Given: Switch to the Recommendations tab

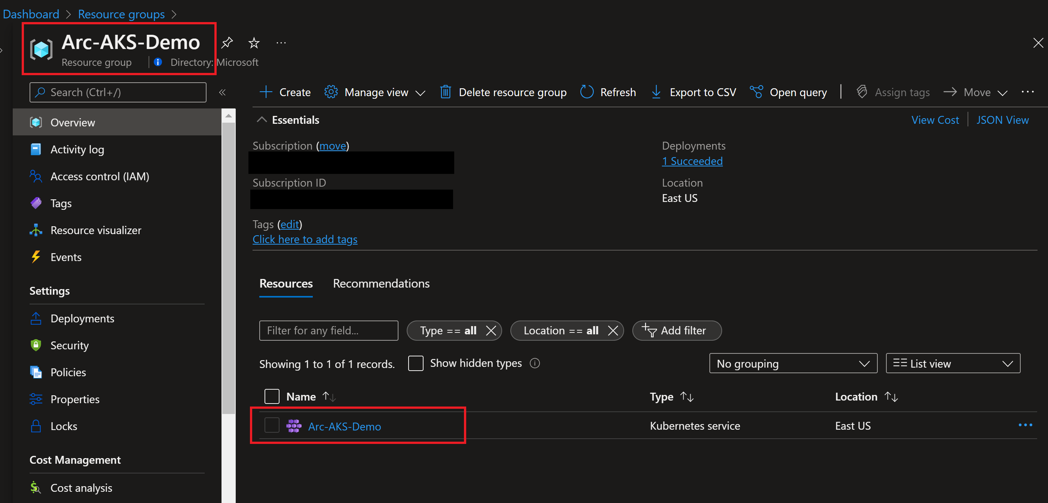Looking at the screenshot, I should pos(381,283).
